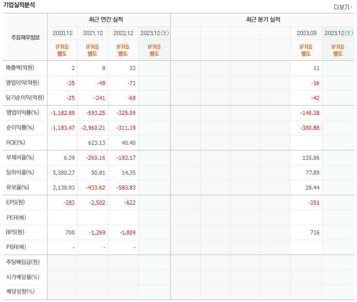This screenshot has width=357, height=302.
Task: Open the 더보기 link
Action: pyautogui.click(x=343, y=7)
